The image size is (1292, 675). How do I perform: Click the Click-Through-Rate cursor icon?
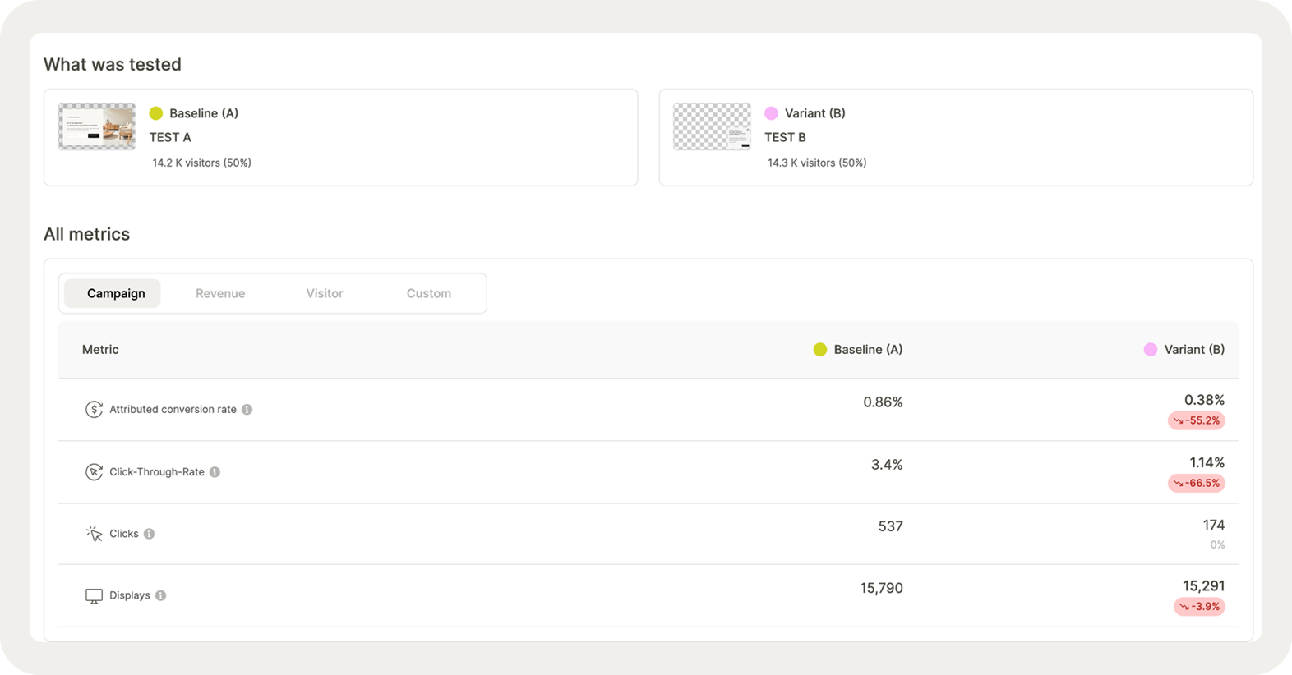point(94,472)
